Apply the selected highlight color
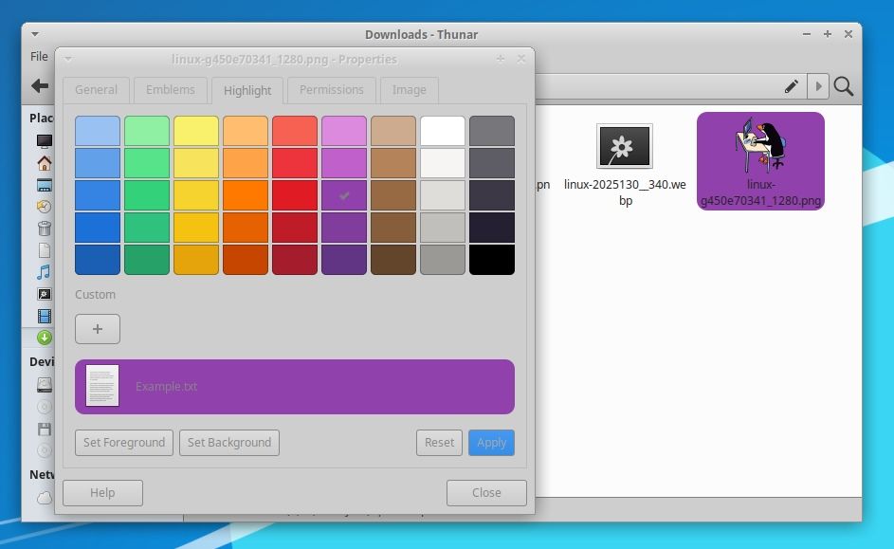The height and width of the screenshot is (549, 894). (x=491, y=442)
